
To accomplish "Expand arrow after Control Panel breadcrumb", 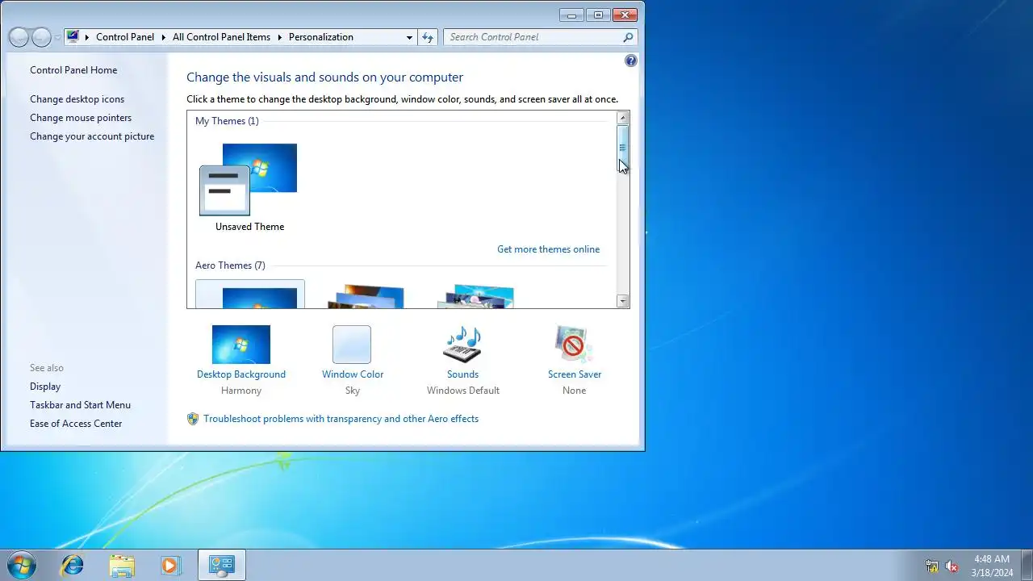I will (x=163, y=37).
